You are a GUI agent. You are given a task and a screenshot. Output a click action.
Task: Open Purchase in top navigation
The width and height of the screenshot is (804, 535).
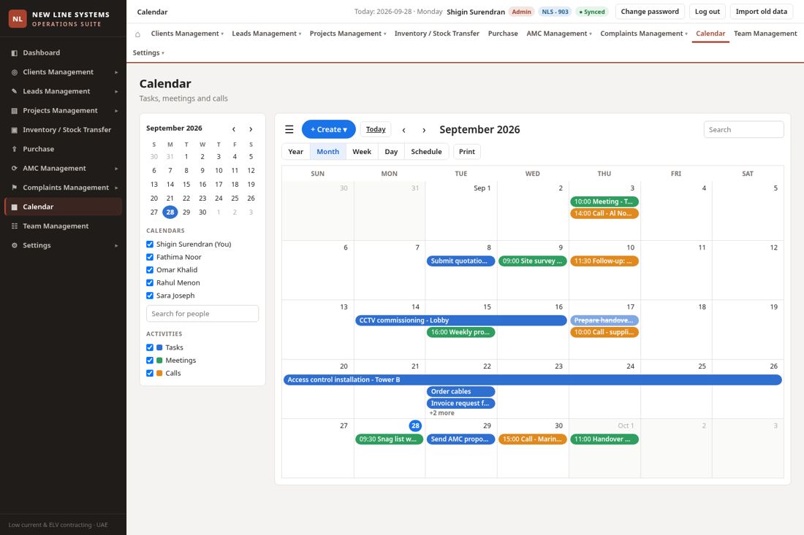click(x=503, y=34)
